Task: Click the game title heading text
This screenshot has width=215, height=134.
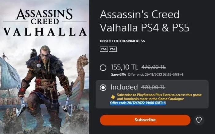Action: pyautogui.click(x=145, y=21)
